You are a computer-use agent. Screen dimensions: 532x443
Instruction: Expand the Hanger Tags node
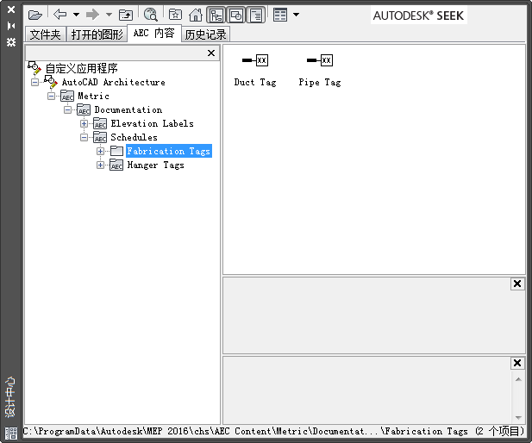tap(100, 165)
